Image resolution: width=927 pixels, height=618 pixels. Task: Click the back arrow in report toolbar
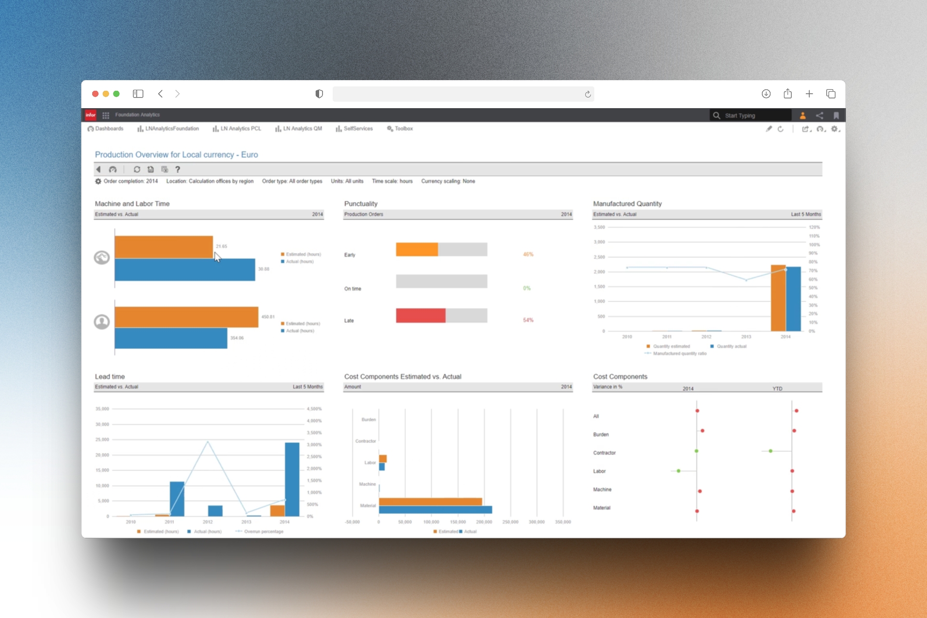[98, 169]
